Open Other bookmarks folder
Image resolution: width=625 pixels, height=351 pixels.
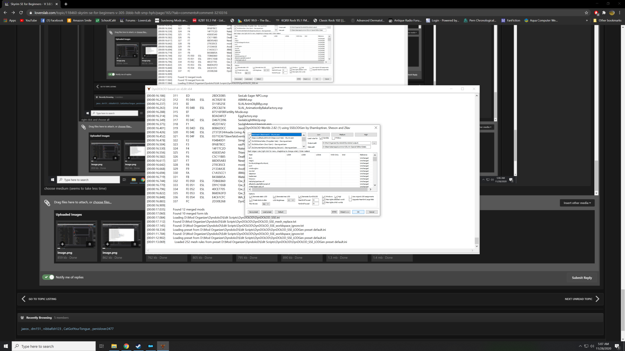pyautogui.click(x=607, y=20)
